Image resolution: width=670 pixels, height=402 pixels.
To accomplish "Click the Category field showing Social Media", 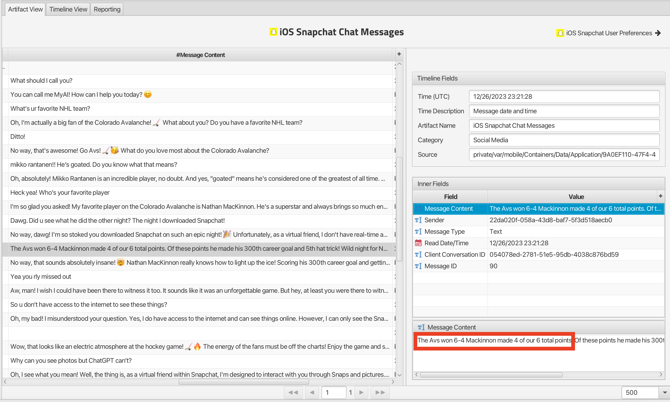I will point(564,140).
